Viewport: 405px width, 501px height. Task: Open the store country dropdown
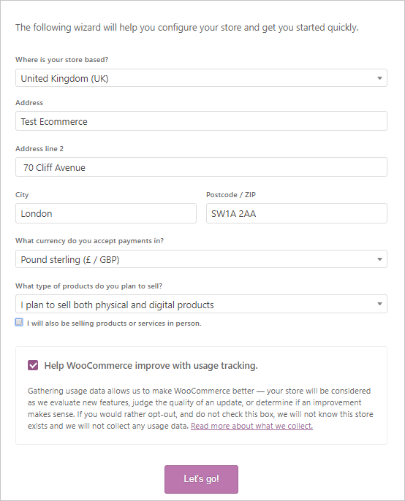(201, 78)
